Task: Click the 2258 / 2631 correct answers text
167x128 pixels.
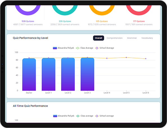Action: (x=65, y=24)
